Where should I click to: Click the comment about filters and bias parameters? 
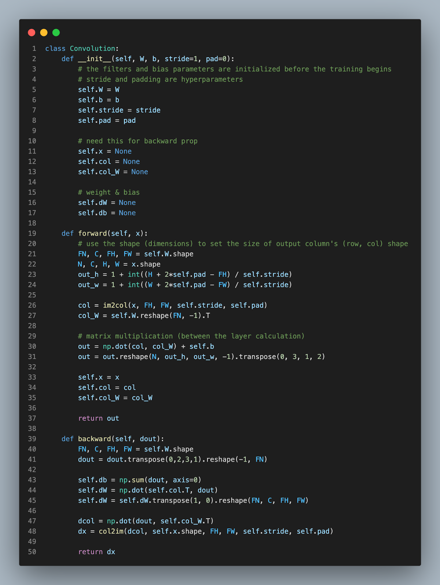point(235,69)
